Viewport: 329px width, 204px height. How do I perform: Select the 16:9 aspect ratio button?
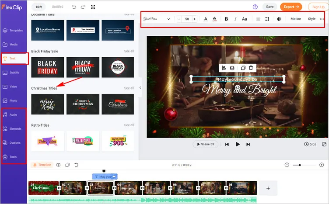(38, 7)
